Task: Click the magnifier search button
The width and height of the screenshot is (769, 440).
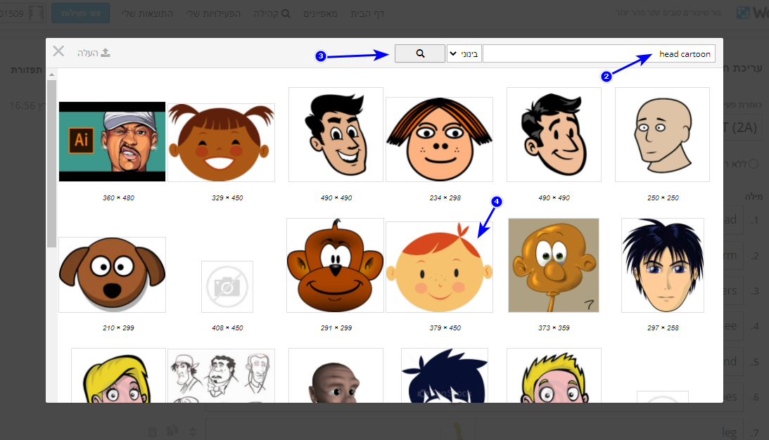Action: (420, 53)
